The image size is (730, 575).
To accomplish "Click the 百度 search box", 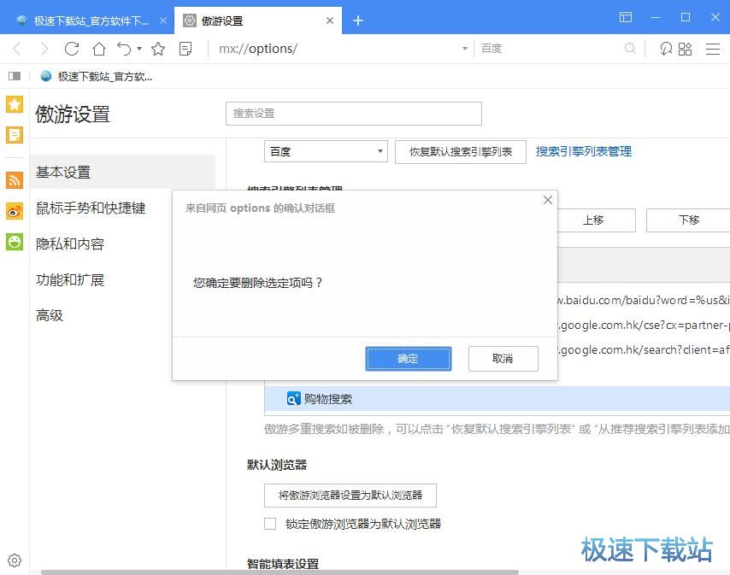I will (550, 49).
